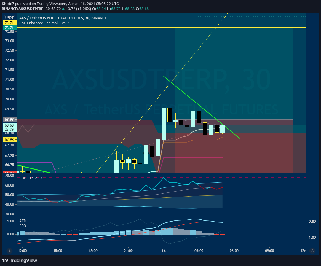Click the 50.00 level in TDI pane
This screenshot has height=266, width=321.
tap(9, 195)
